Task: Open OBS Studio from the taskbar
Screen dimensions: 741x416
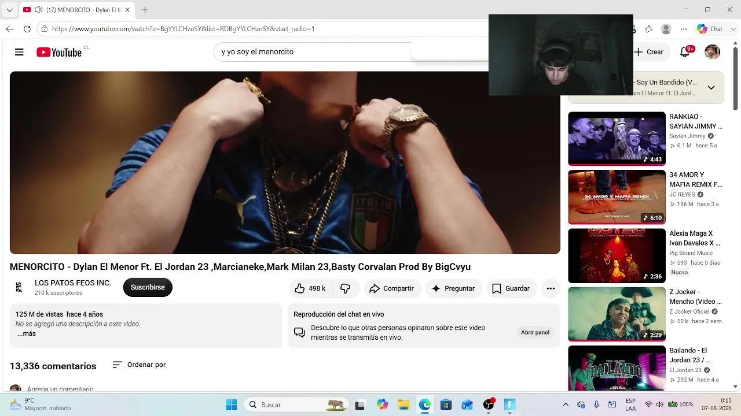Action: 489,404
